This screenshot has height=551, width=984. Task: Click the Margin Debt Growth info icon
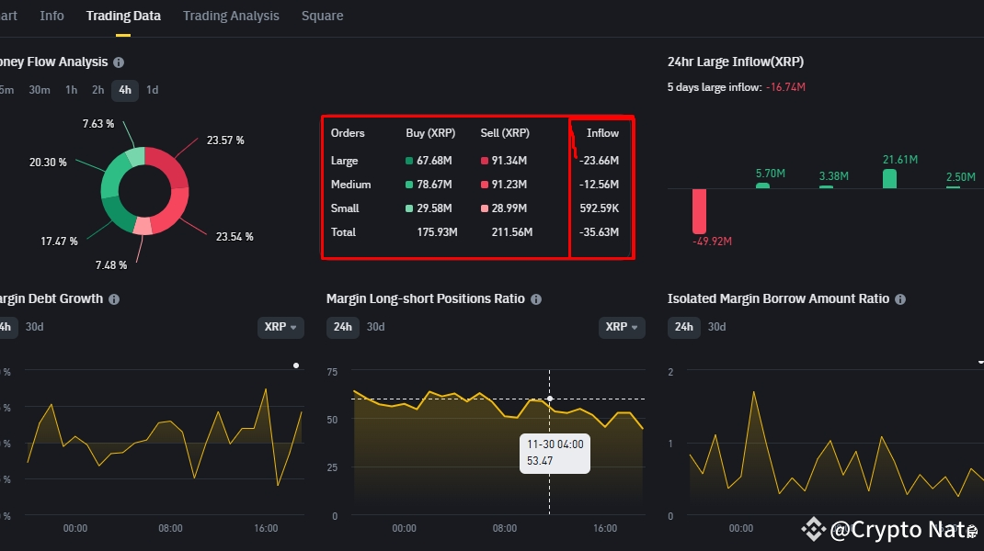click(114, 299)
